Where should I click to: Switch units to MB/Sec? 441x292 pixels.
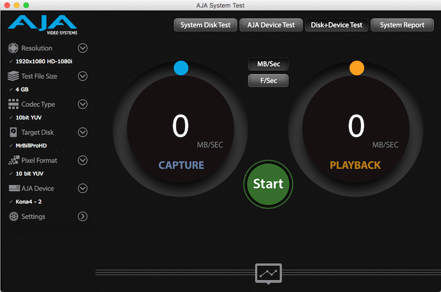[x=268, y=64]
